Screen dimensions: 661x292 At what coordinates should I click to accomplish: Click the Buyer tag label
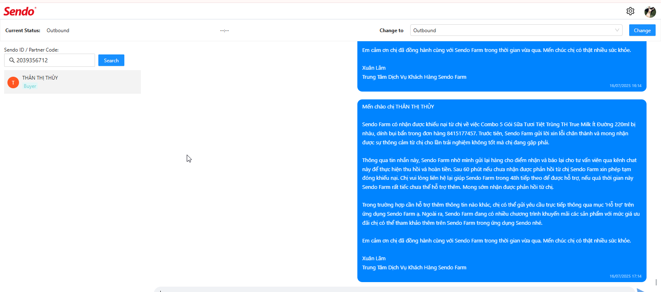coord(30,86)
